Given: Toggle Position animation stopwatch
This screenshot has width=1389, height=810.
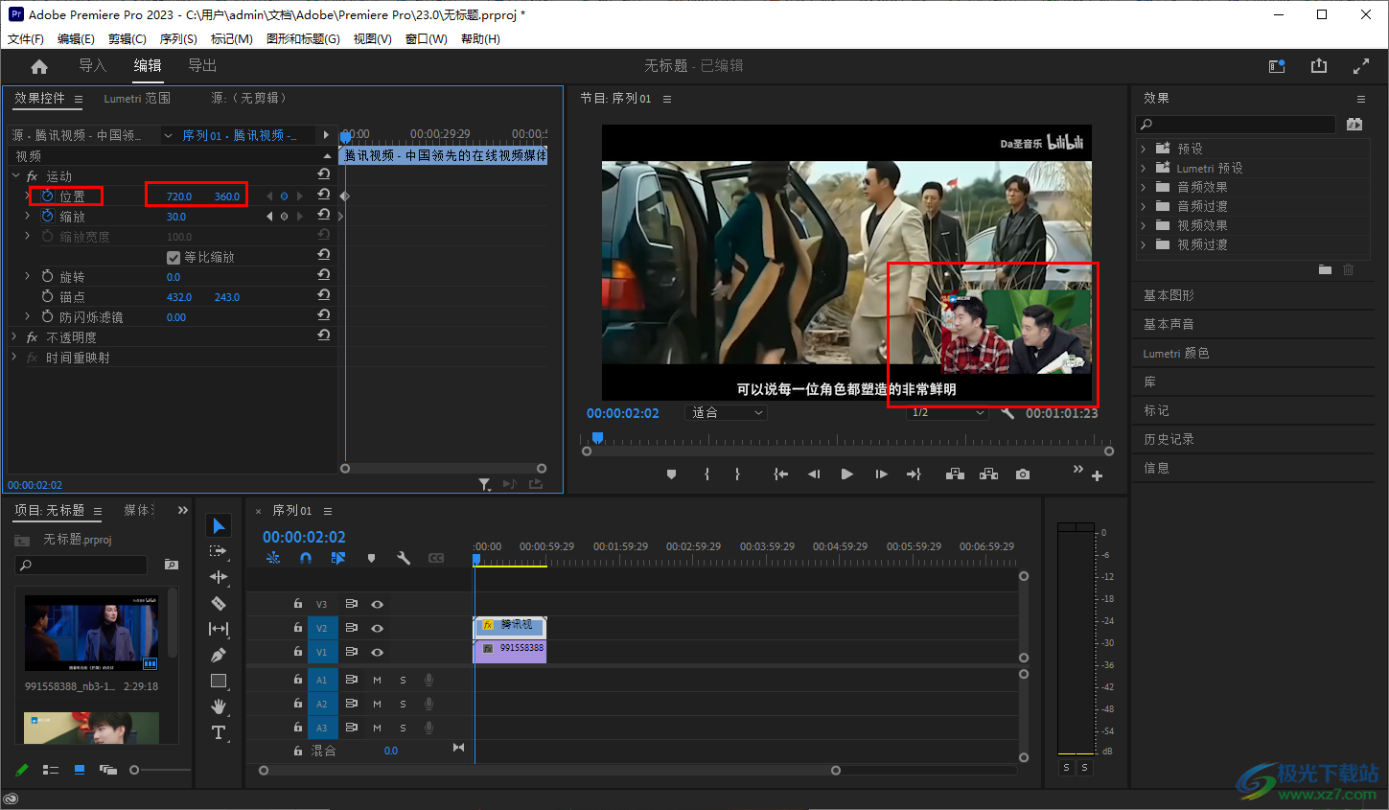Looking at the screenshot, I should point(48,196).
